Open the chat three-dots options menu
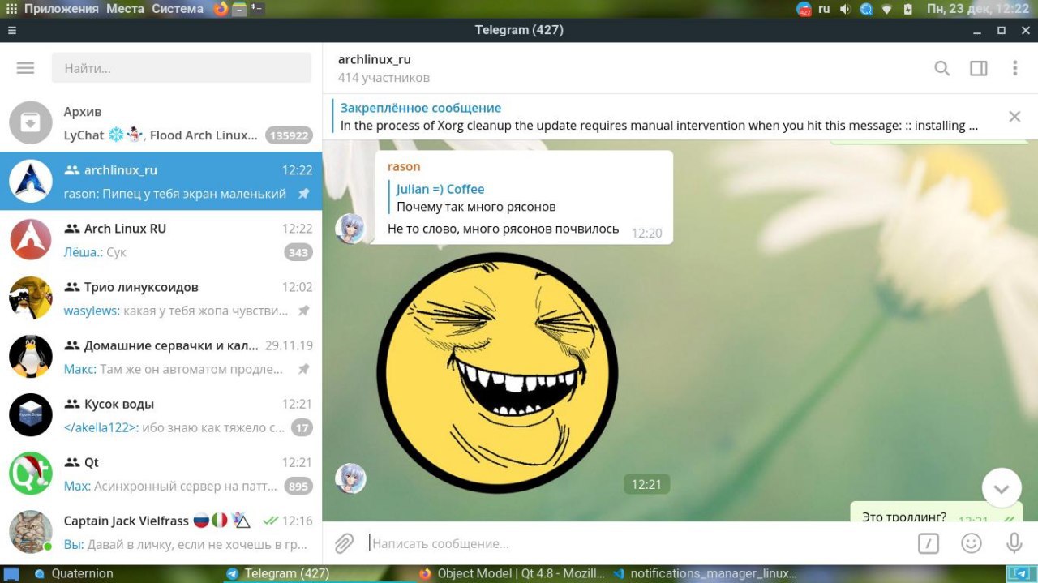 coord(1014,68)
